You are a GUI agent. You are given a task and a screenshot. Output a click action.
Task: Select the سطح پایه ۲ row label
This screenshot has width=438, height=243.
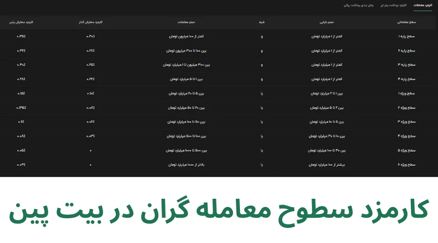(406, 51)
